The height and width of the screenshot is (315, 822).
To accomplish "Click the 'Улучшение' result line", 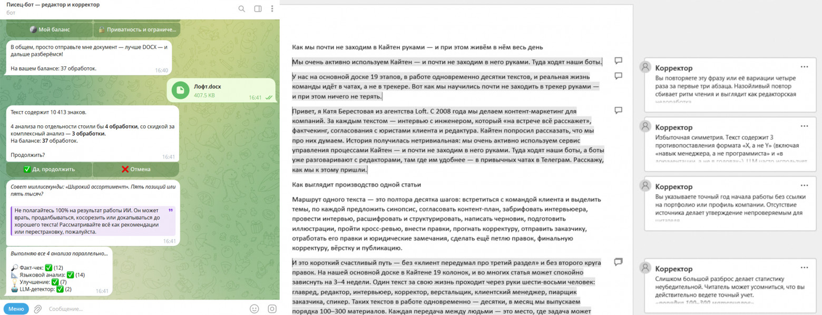I will (38, 282).
